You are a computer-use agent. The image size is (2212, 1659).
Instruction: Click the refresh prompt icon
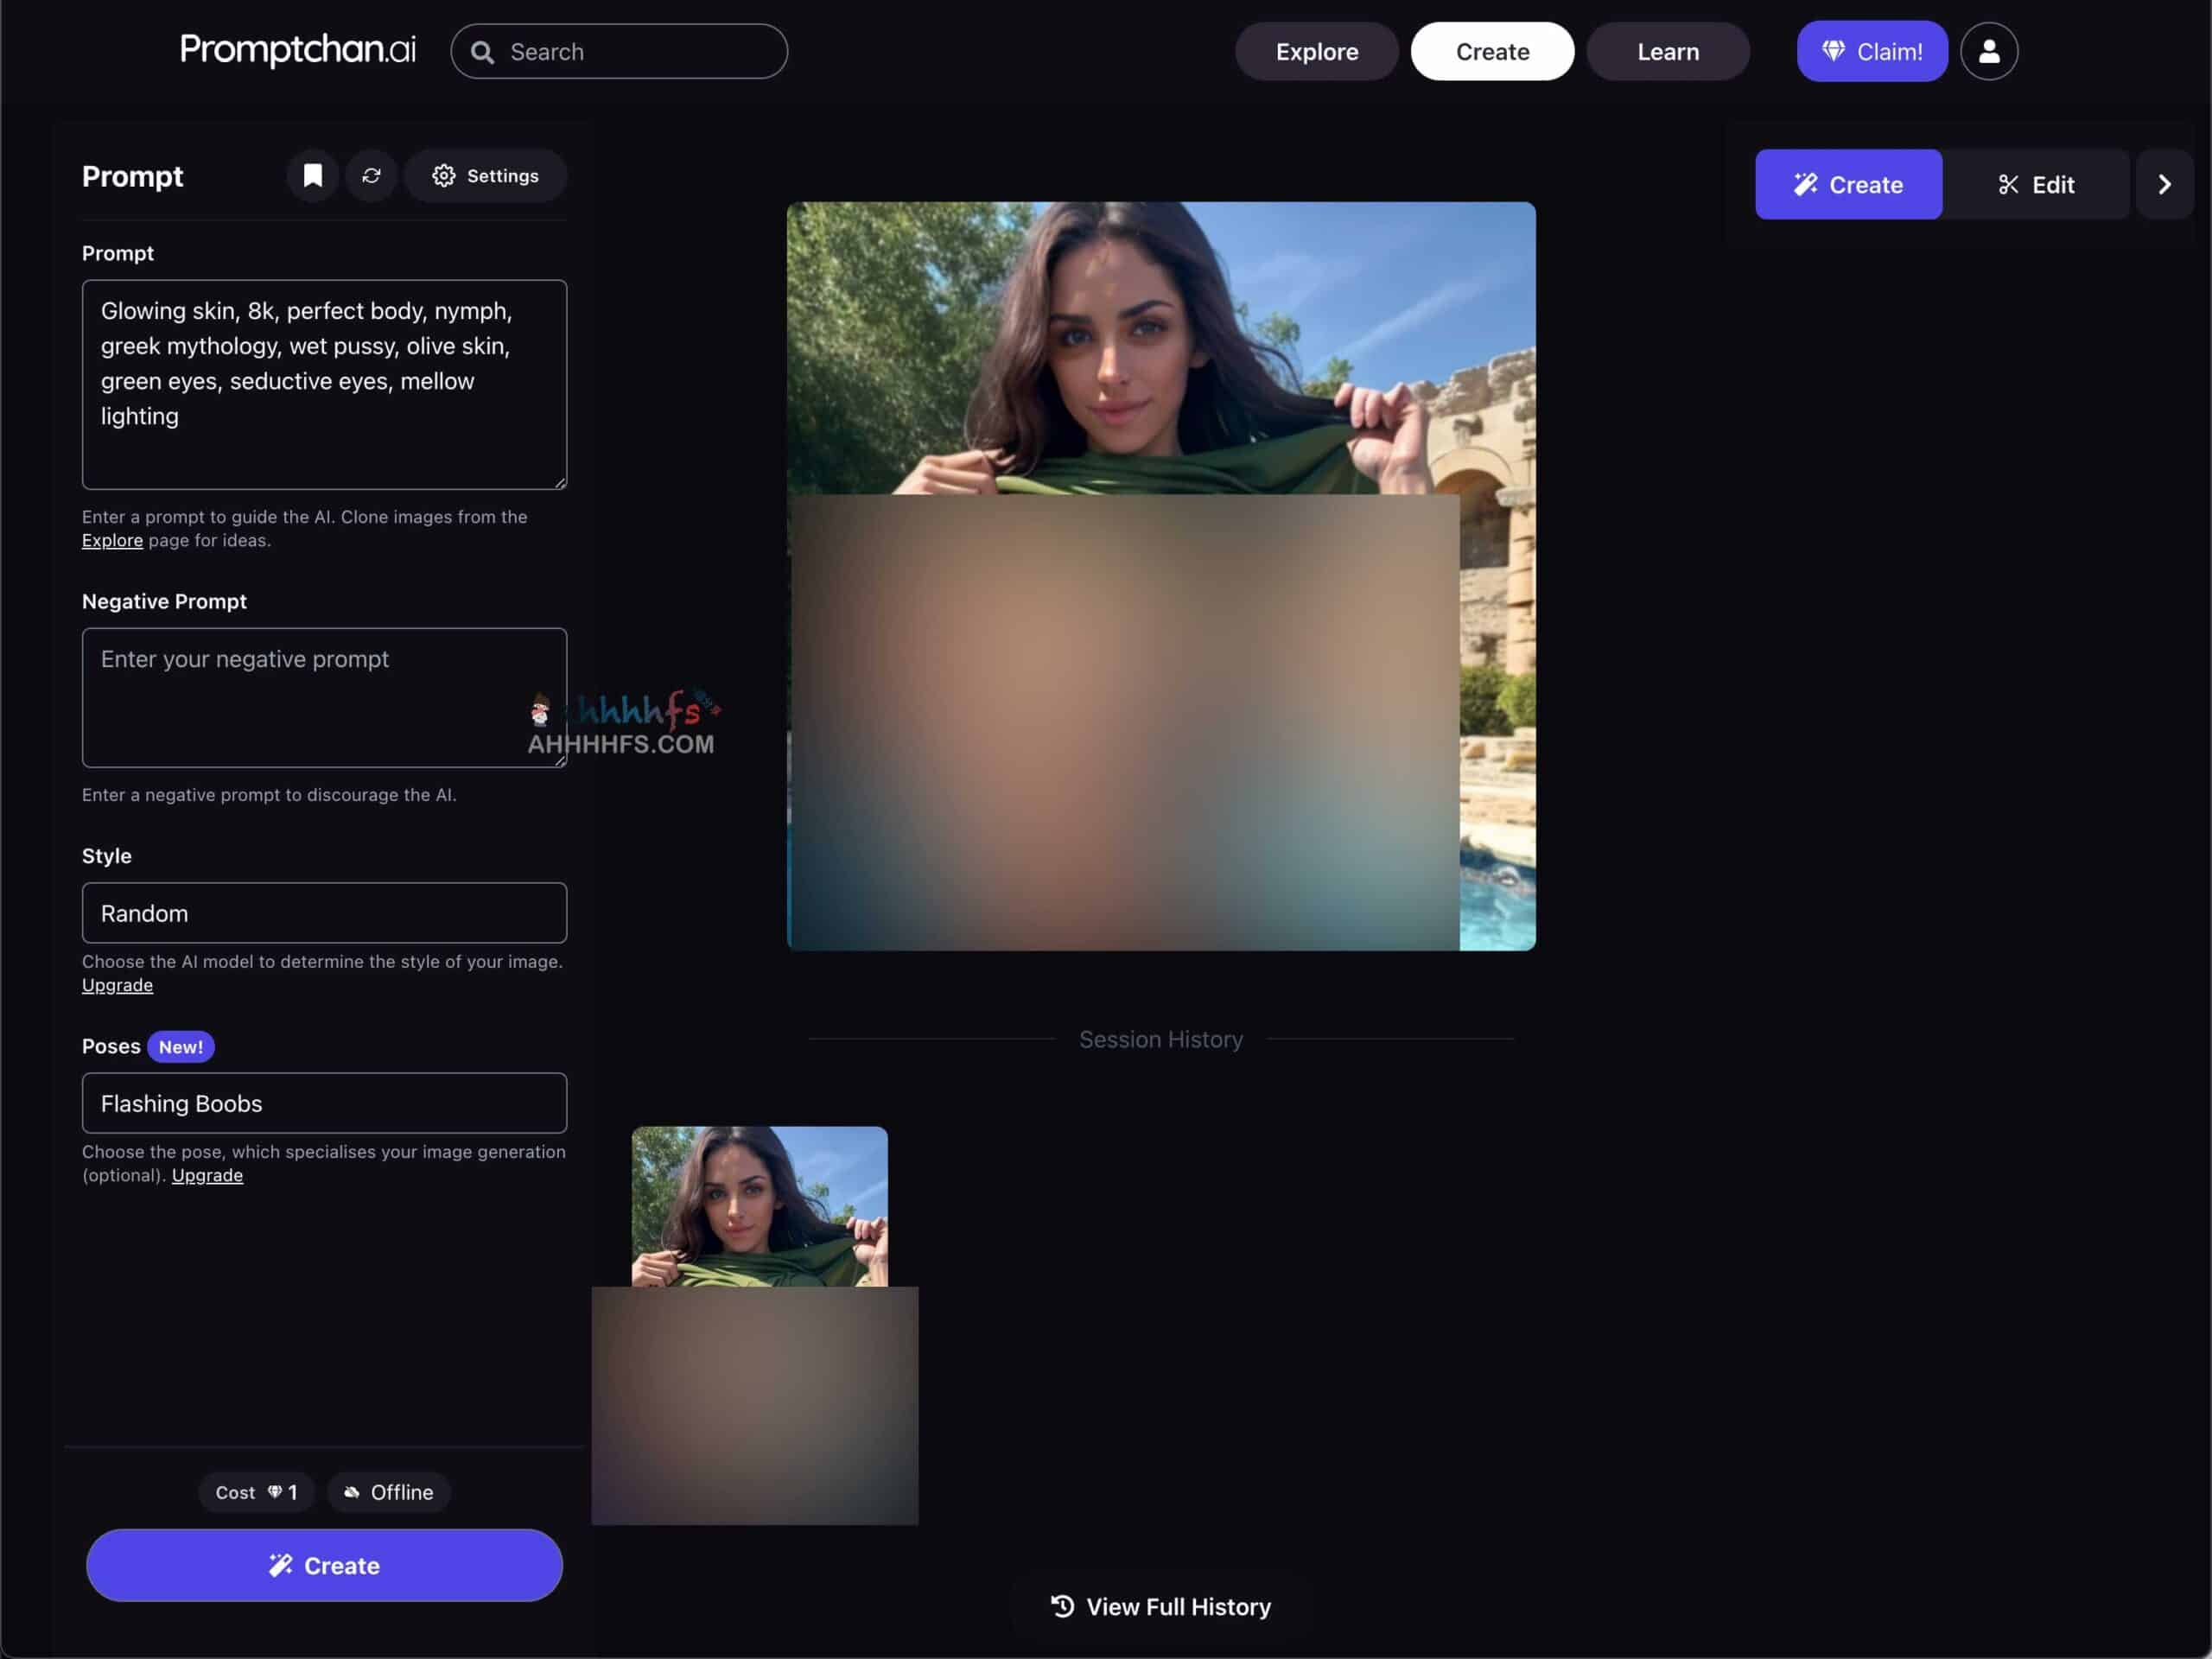[x=371, y=176]
